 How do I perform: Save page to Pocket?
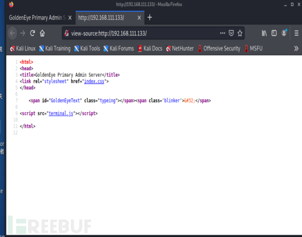(231, 33)
